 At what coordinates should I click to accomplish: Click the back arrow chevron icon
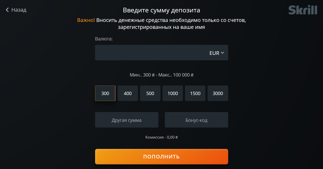[x=7, y=10]
